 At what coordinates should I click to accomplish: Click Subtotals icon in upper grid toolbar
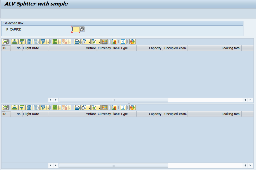point(65,42)
